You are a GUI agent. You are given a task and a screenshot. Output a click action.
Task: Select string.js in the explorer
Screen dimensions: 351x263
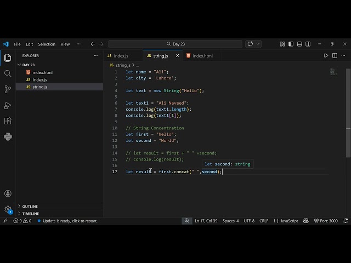60,87
